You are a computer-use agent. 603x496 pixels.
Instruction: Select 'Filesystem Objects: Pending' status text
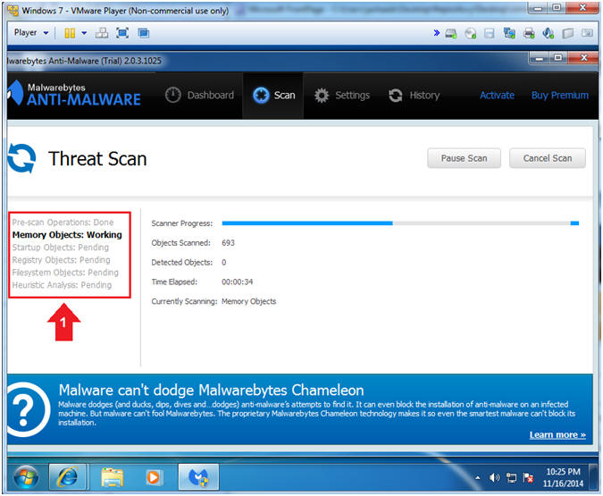coord(65,273)
